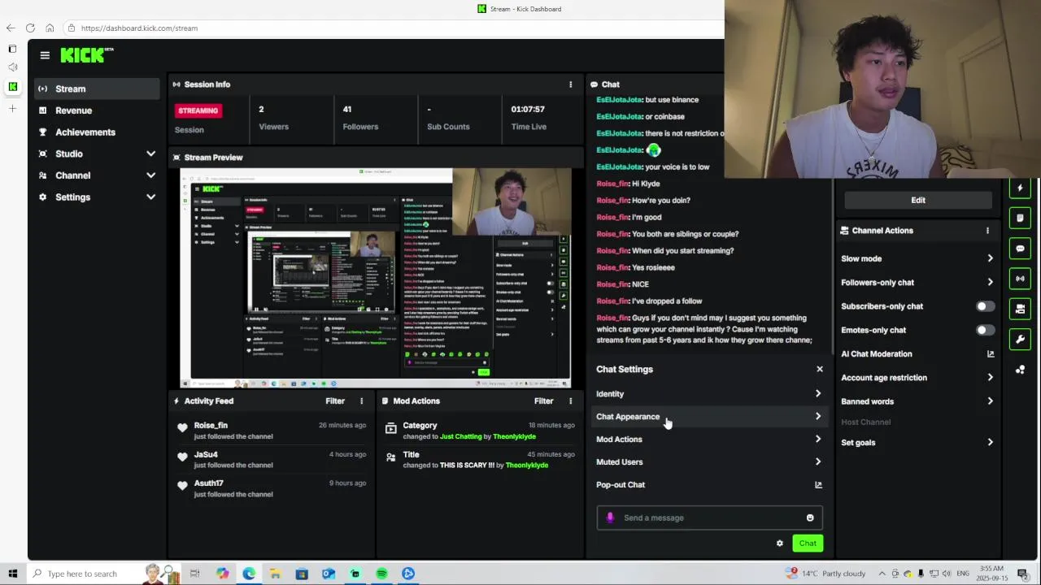
Task: Open Followers-only chat options arrow
Action: click(x=990, y=283)
